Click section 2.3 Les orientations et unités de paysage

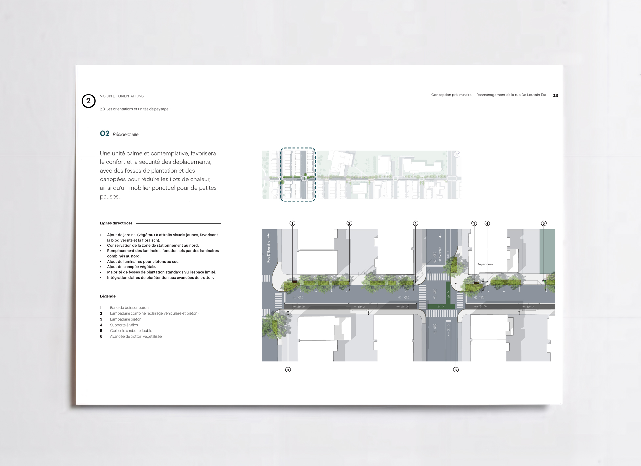click(134, 109)
